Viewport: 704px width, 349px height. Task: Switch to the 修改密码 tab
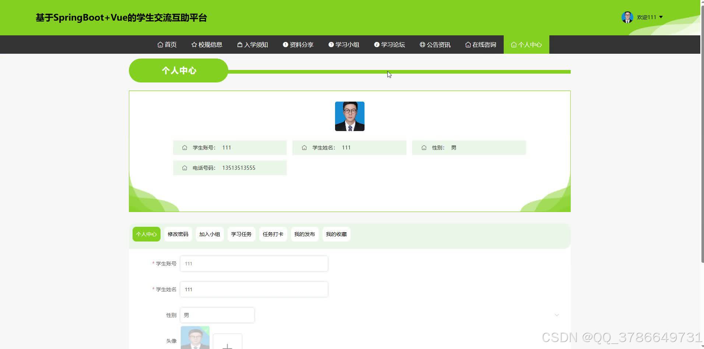click(x=178, y=234)
